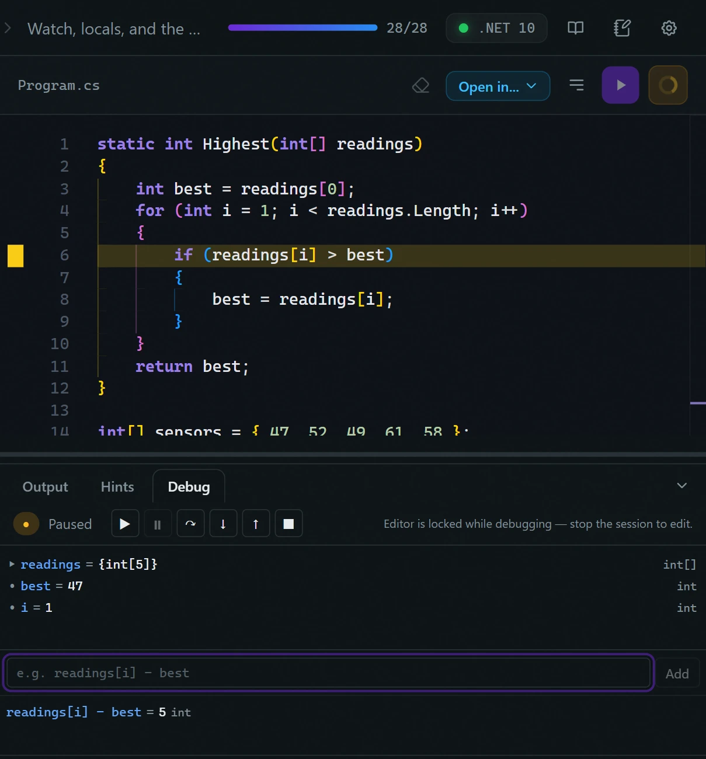Image resolution: width=706 pixels, height=759 pixels.
Task: Open the "Open in..." dropdown
Action: [x=498, y=86]
